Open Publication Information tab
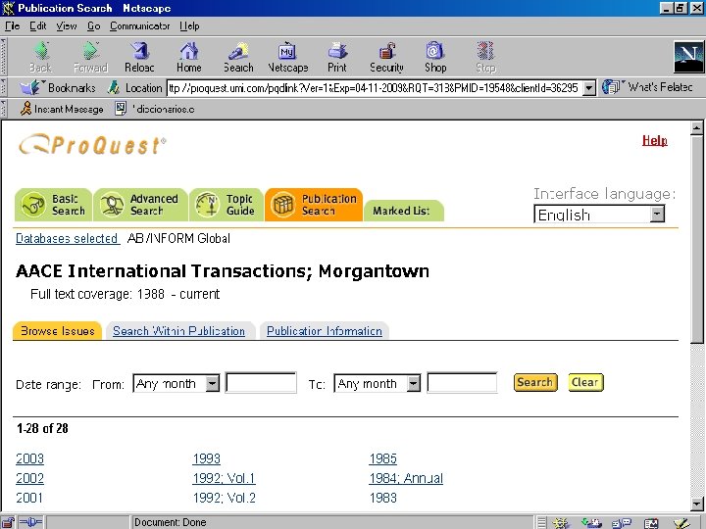The image size is (706, 529). pos(325,331)
